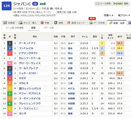Viewport: 131px width, 119px height.
Task: Click the 予想 target icon tab
Action: tap(45, 23)
